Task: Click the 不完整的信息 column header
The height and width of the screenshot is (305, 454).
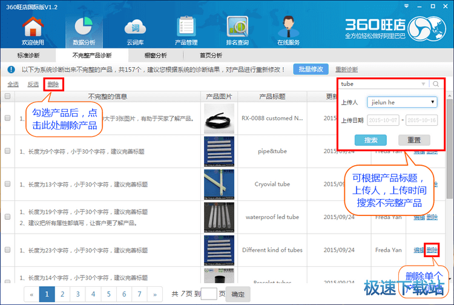Action: [x=107, y=96]
